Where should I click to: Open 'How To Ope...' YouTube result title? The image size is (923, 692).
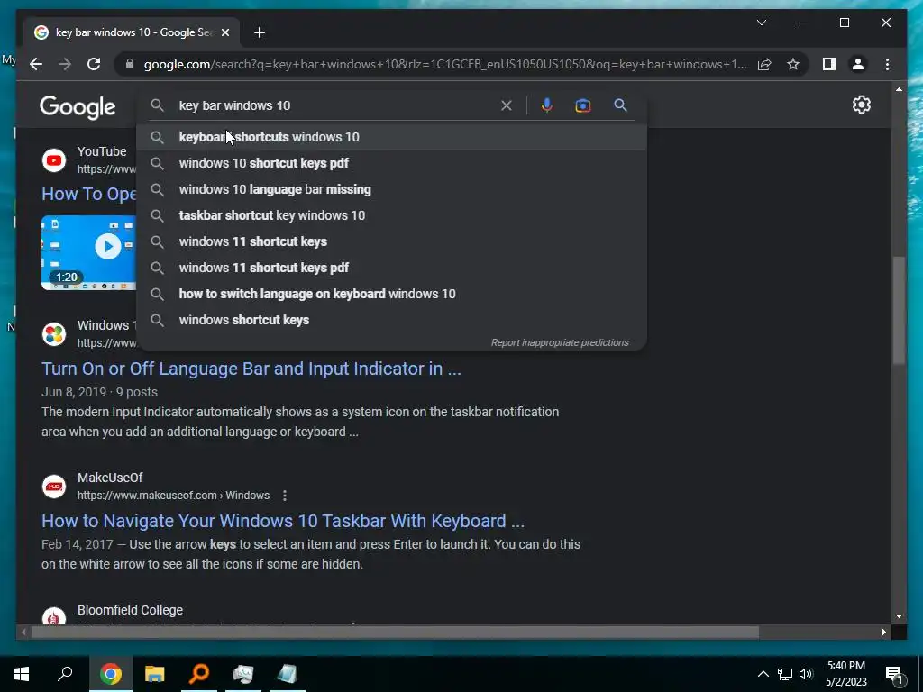(x=89, y=194)
